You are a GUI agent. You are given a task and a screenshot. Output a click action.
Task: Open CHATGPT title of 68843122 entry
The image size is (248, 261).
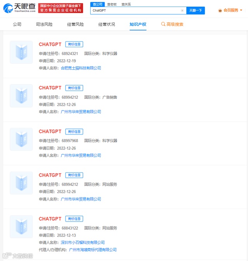50,219
